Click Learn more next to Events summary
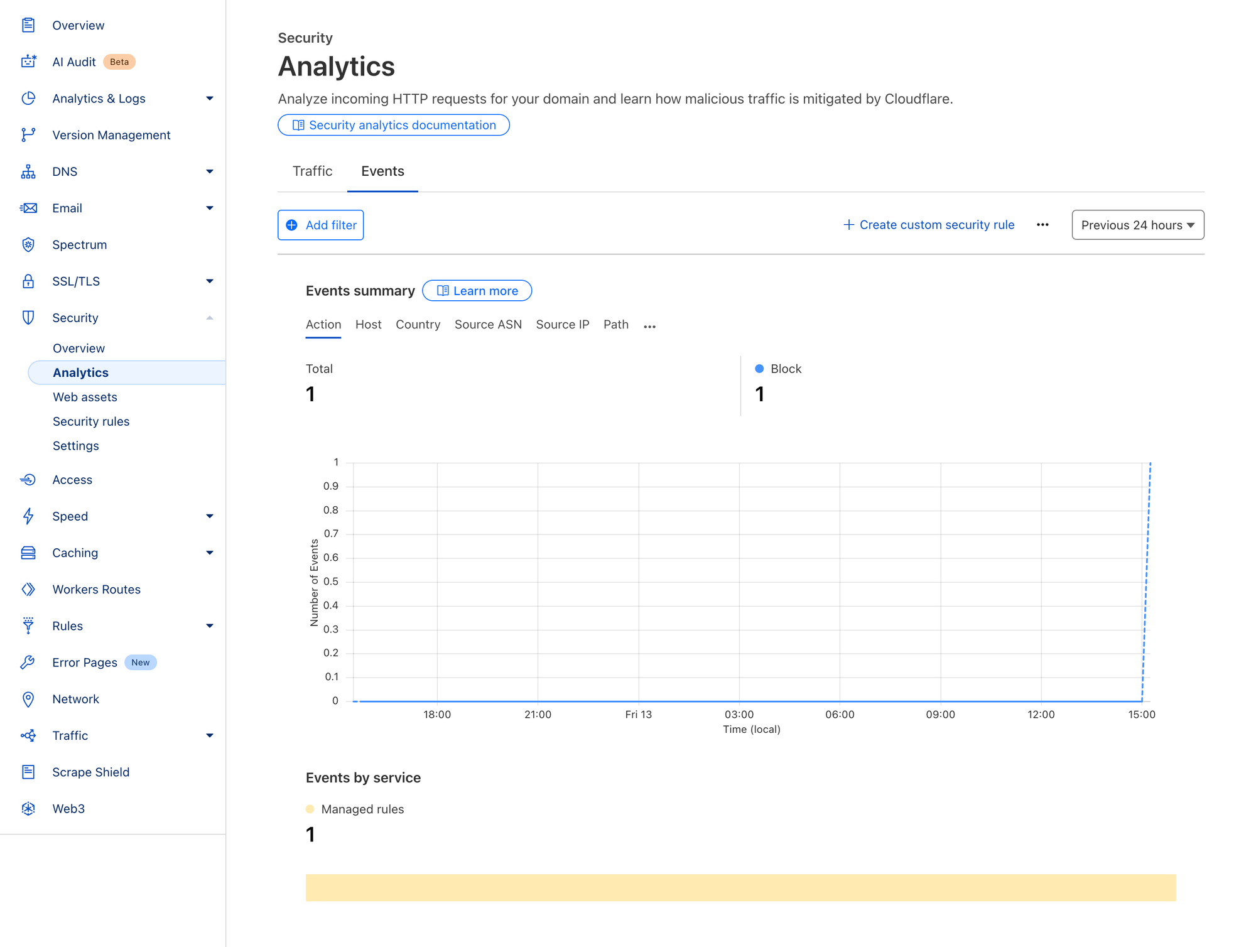1256x947 pixels. (477, 291)
